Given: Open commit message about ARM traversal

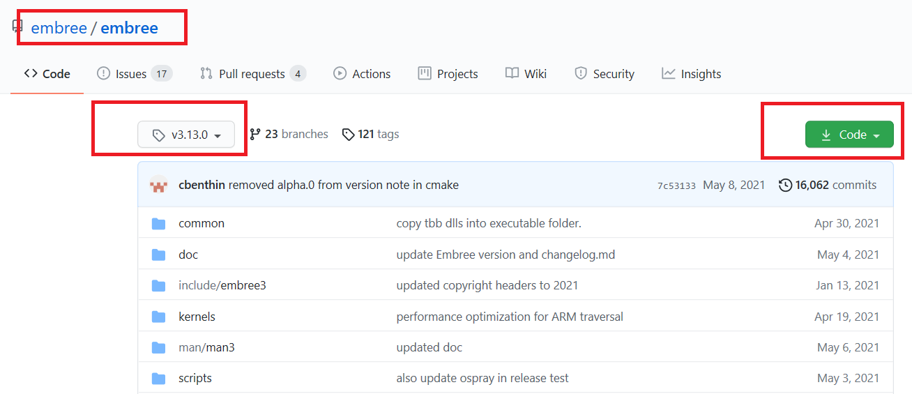Looking at the screenshot, I should click(x=510, y=317).
